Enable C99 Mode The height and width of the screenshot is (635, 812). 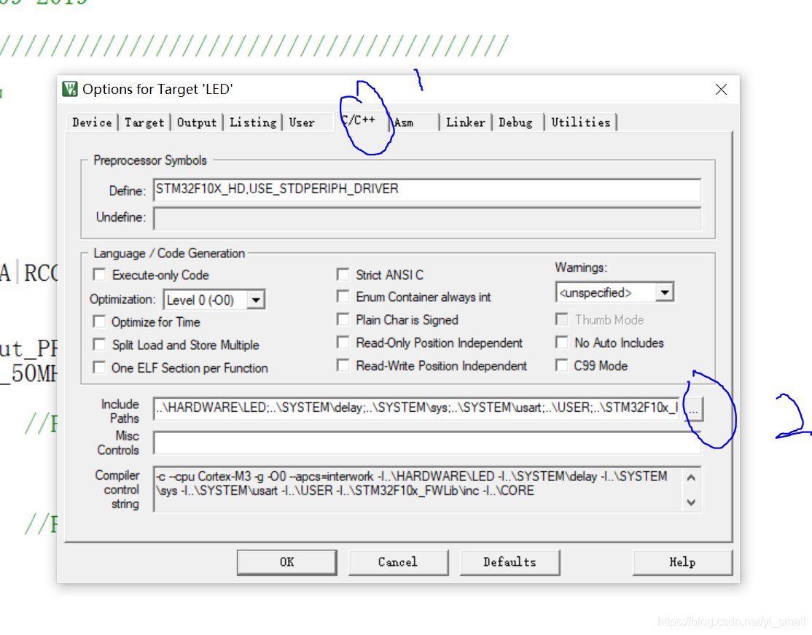point(562,366)
